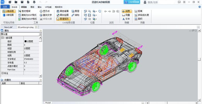Export to PDF using the PDF icon

tap(28, 2)
